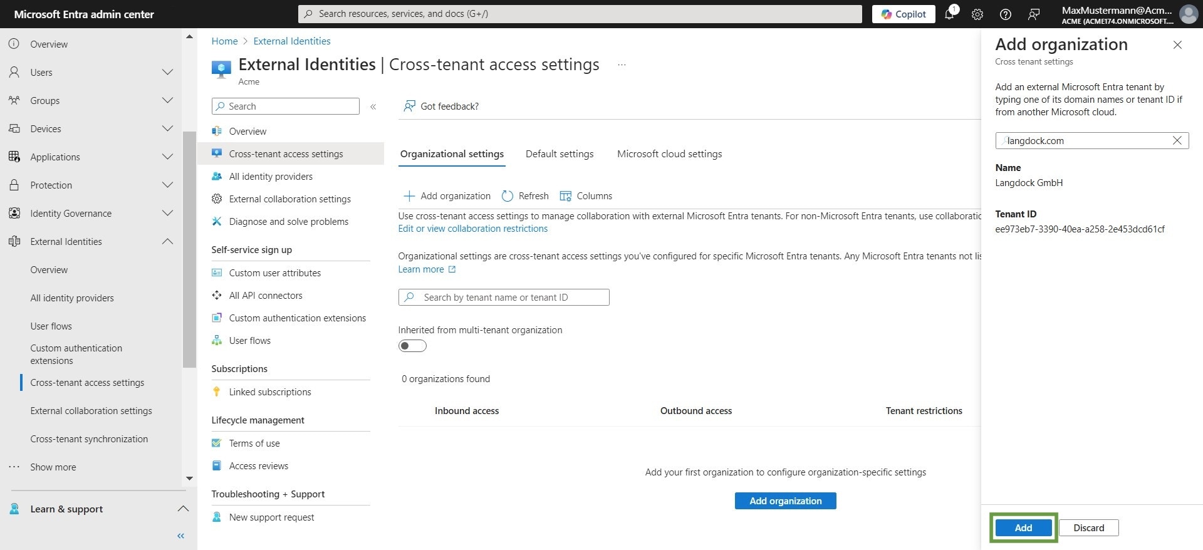Switch to Default settings tab
The image size is (1203, 550).
click(x=560, y=153)
